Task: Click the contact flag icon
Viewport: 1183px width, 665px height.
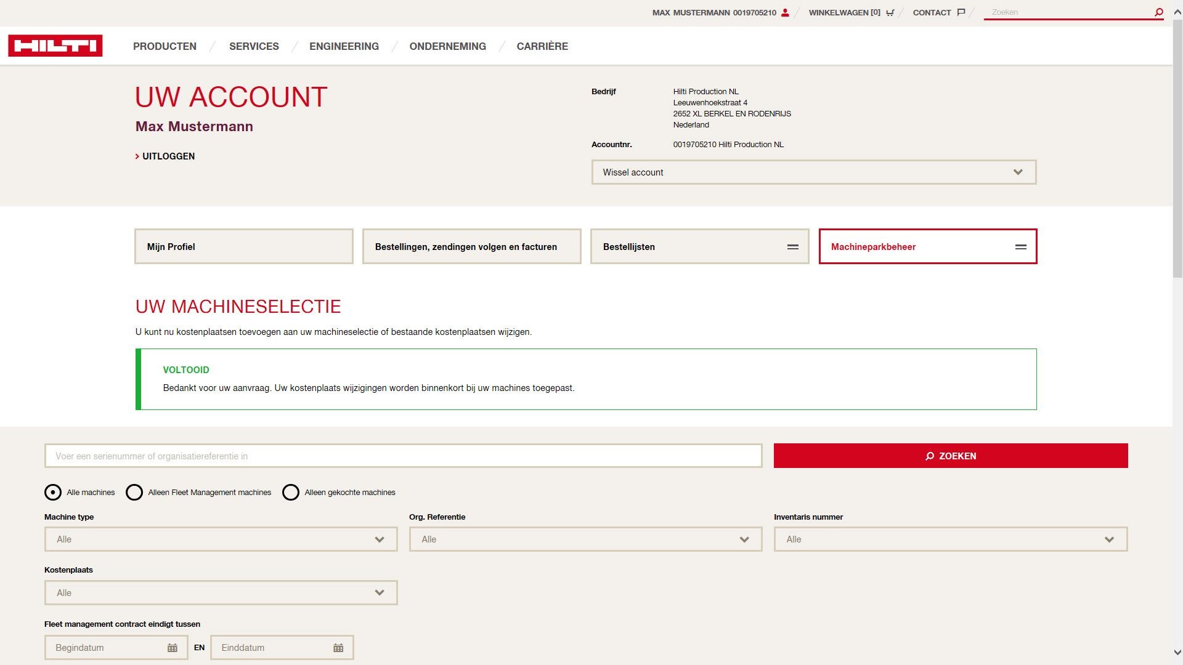Action: 961,12
